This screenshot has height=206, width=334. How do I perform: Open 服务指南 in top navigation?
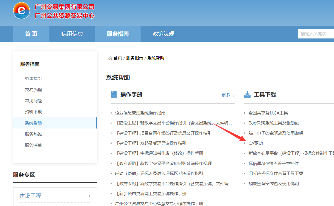pos(118,34)
